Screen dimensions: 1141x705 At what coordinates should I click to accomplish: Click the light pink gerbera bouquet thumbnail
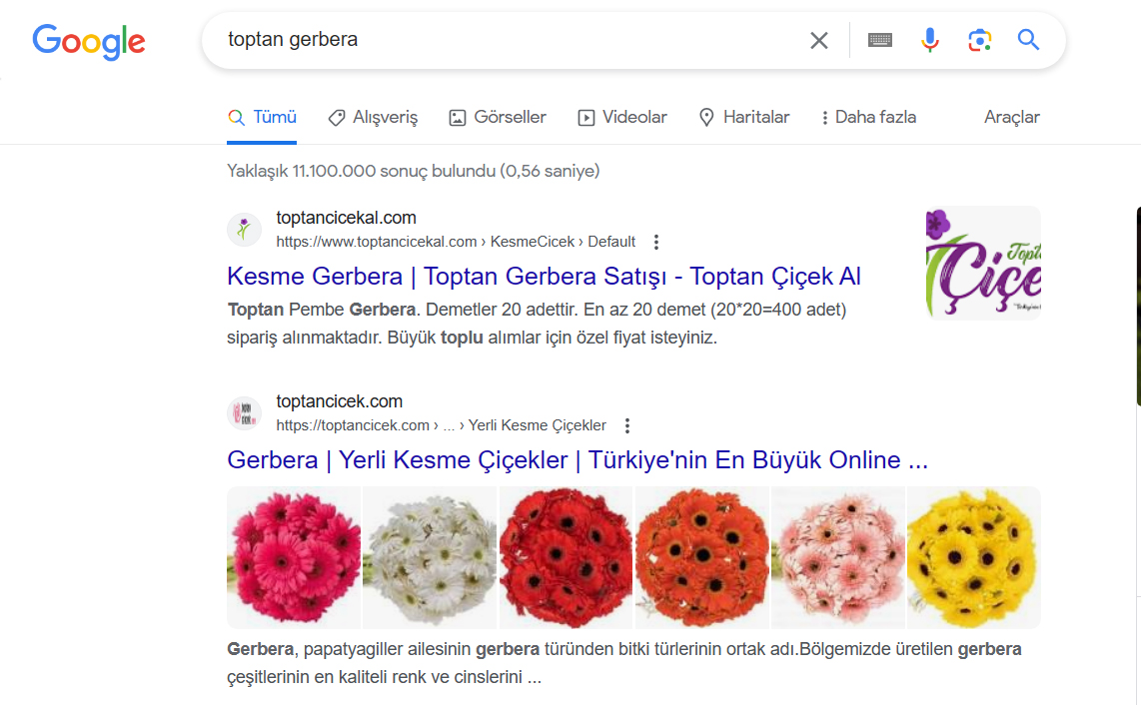[x=838, y=557]
